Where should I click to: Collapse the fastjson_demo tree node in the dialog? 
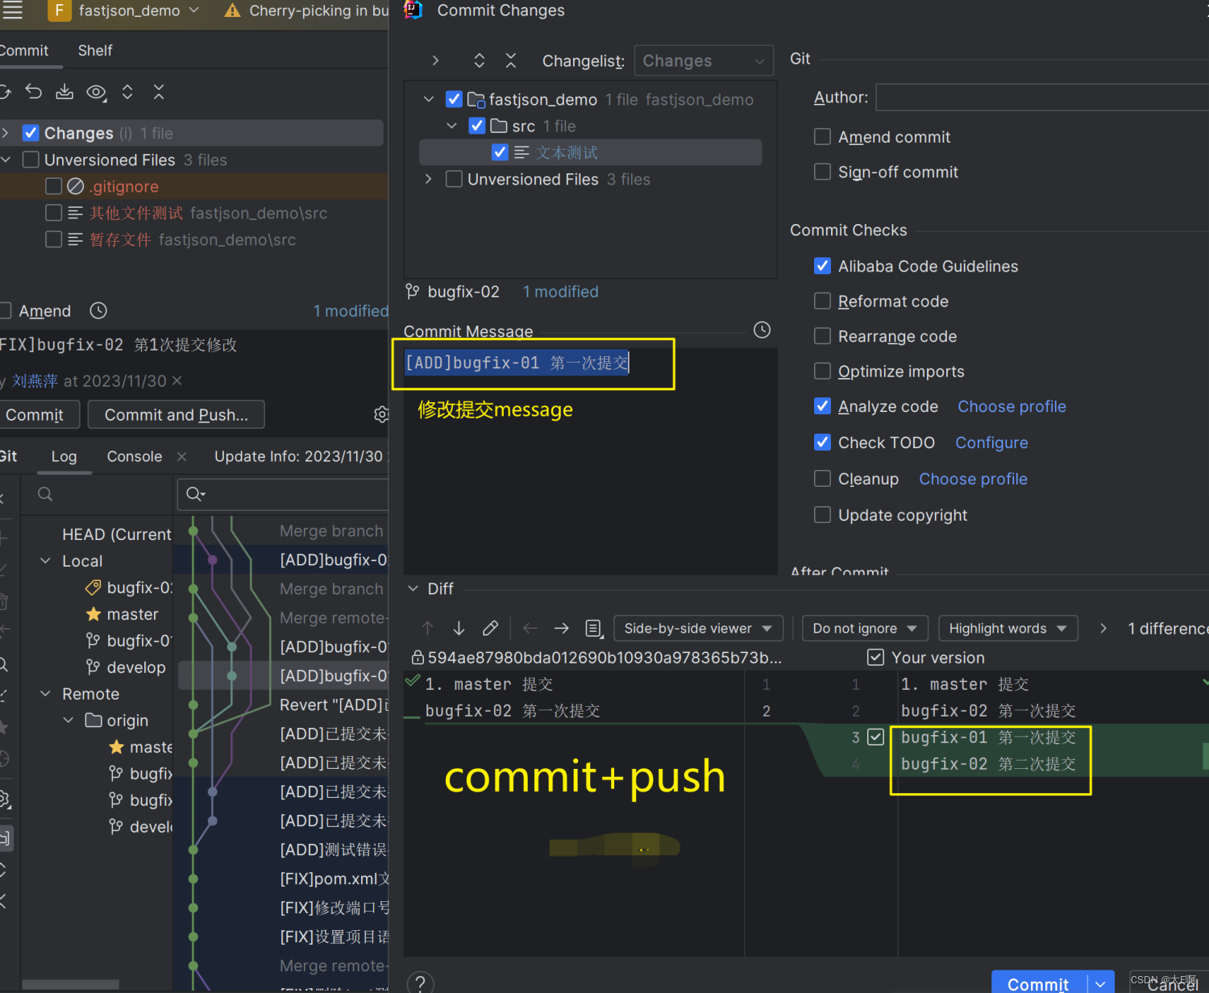(429, 99)
